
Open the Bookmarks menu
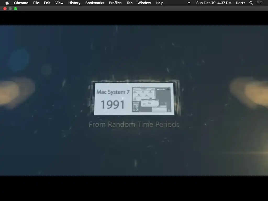(x=95, y=3)
